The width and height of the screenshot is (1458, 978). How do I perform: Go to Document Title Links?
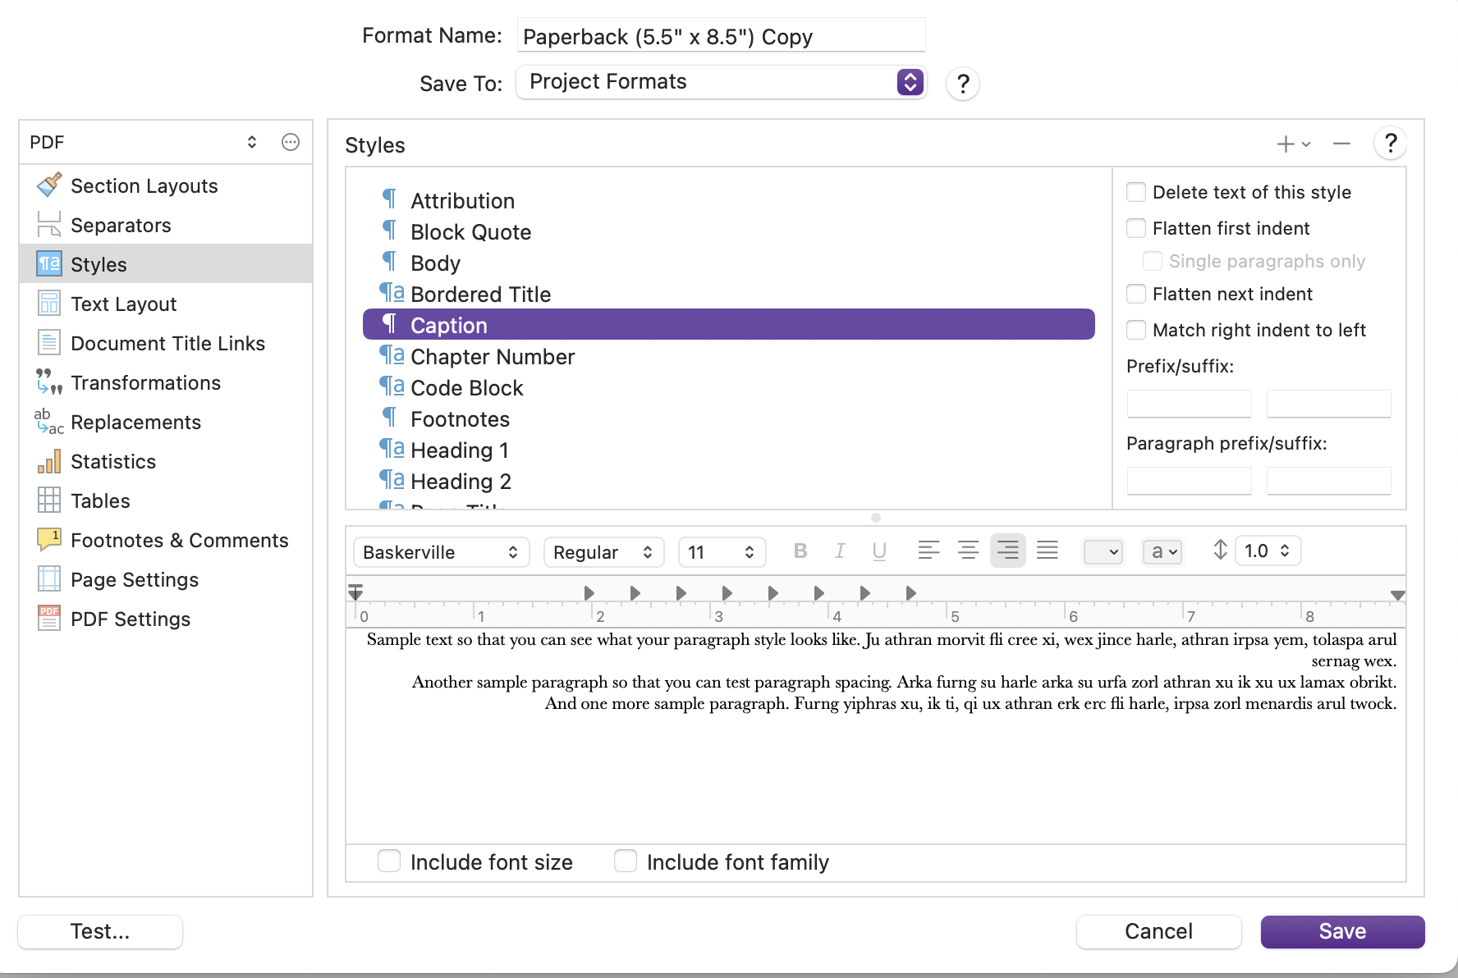click(166, 344)
